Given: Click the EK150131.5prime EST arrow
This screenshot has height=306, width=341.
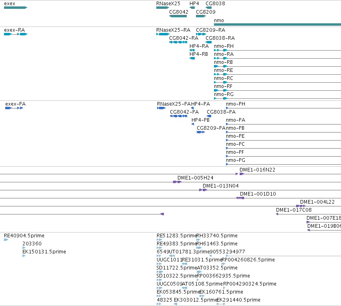Looking at the screenshot, I should click(24, 256).
